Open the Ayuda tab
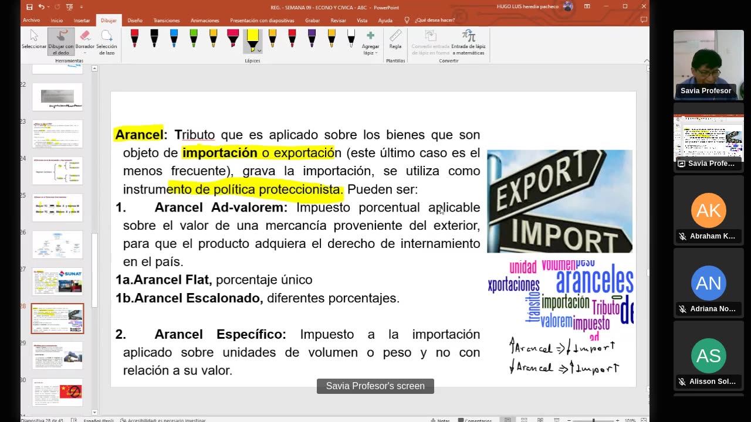 click(x=385, y=20)
